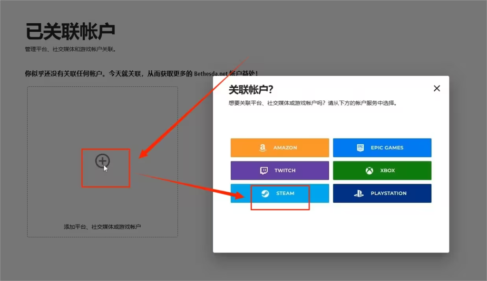Click the plus icon to add account
Viewport: 487px width, 281px height.
[x=103, y=161]
